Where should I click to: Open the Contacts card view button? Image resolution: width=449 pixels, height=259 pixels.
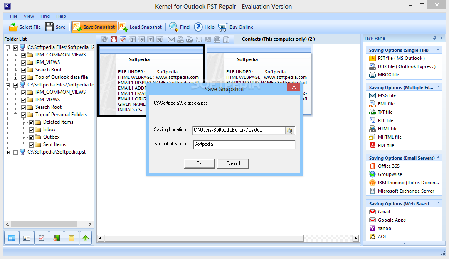[x=27, y=238]
